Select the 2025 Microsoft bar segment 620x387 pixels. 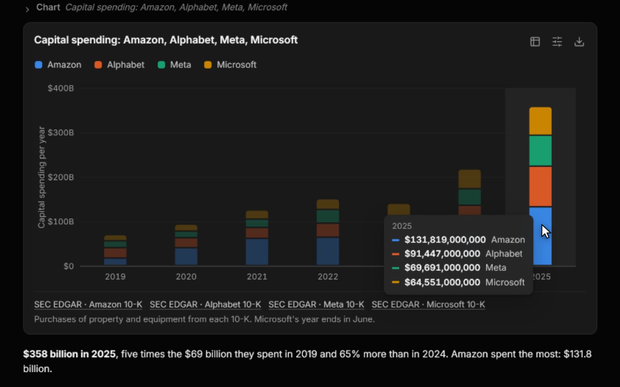(x=540, y=121)
